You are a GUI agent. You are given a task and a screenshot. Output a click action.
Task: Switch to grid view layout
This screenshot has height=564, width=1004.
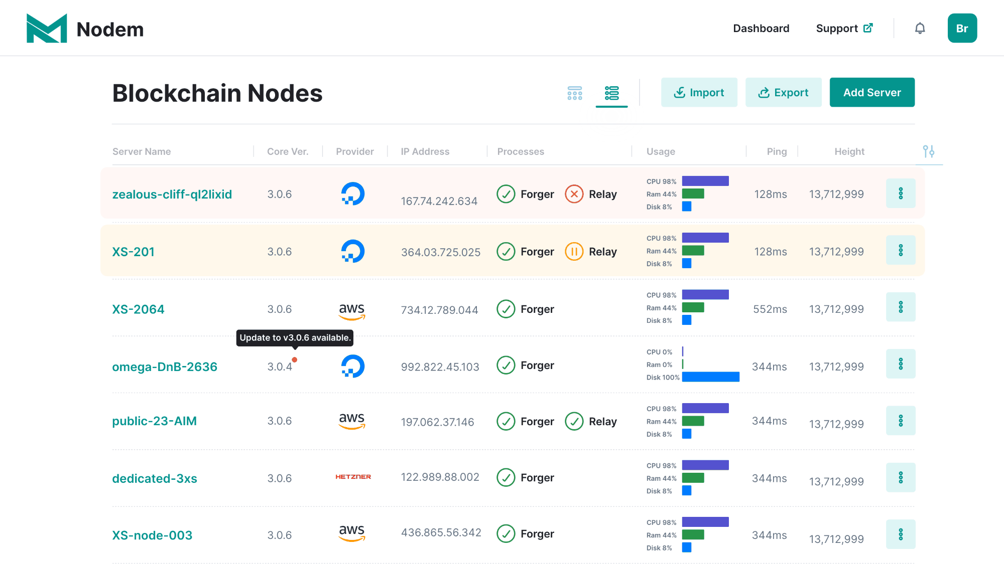(575, 93)
